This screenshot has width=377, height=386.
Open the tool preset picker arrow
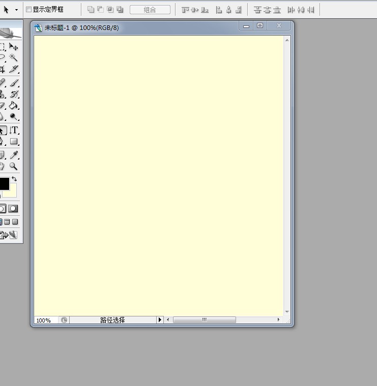tap(16, 10)
